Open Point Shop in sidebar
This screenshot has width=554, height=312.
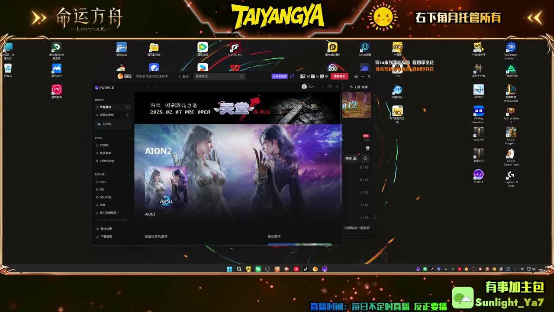pyautogui.click(x=106, y=161)
